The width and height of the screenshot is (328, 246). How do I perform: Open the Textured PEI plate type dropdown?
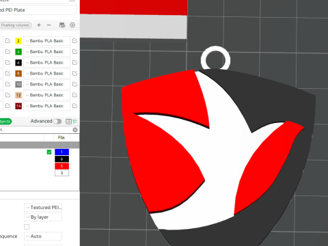click(x=43, y=208)
